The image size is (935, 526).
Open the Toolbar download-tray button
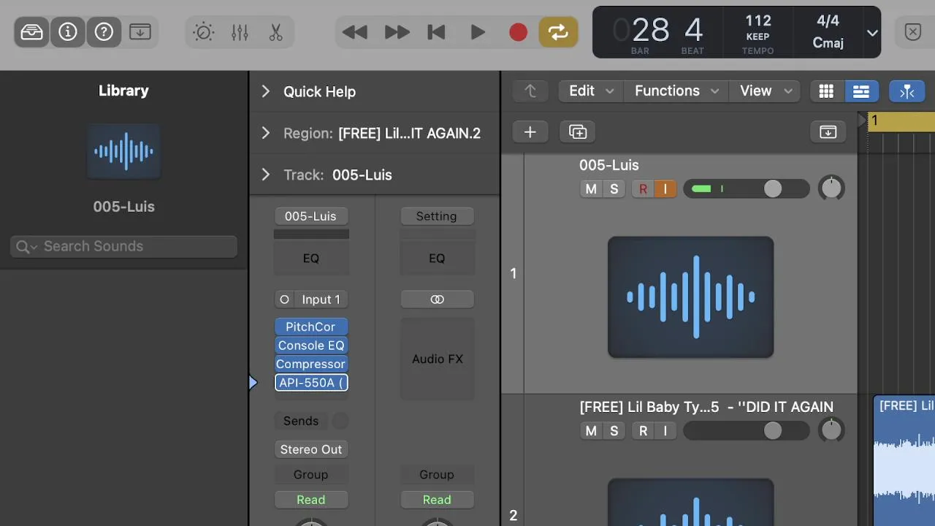(x=140, y=31)
